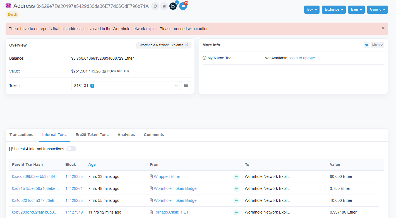Follow the exploit link in the warning
Screen dimensions: 396x218
point(152,29)
